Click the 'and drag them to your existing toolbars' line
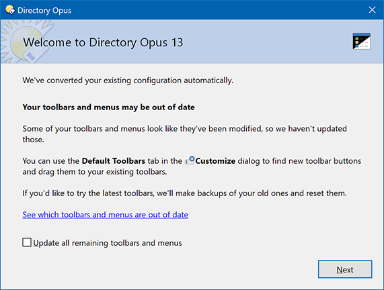The width and height of the screenshot is (384, 290). (x=95, y=172)
